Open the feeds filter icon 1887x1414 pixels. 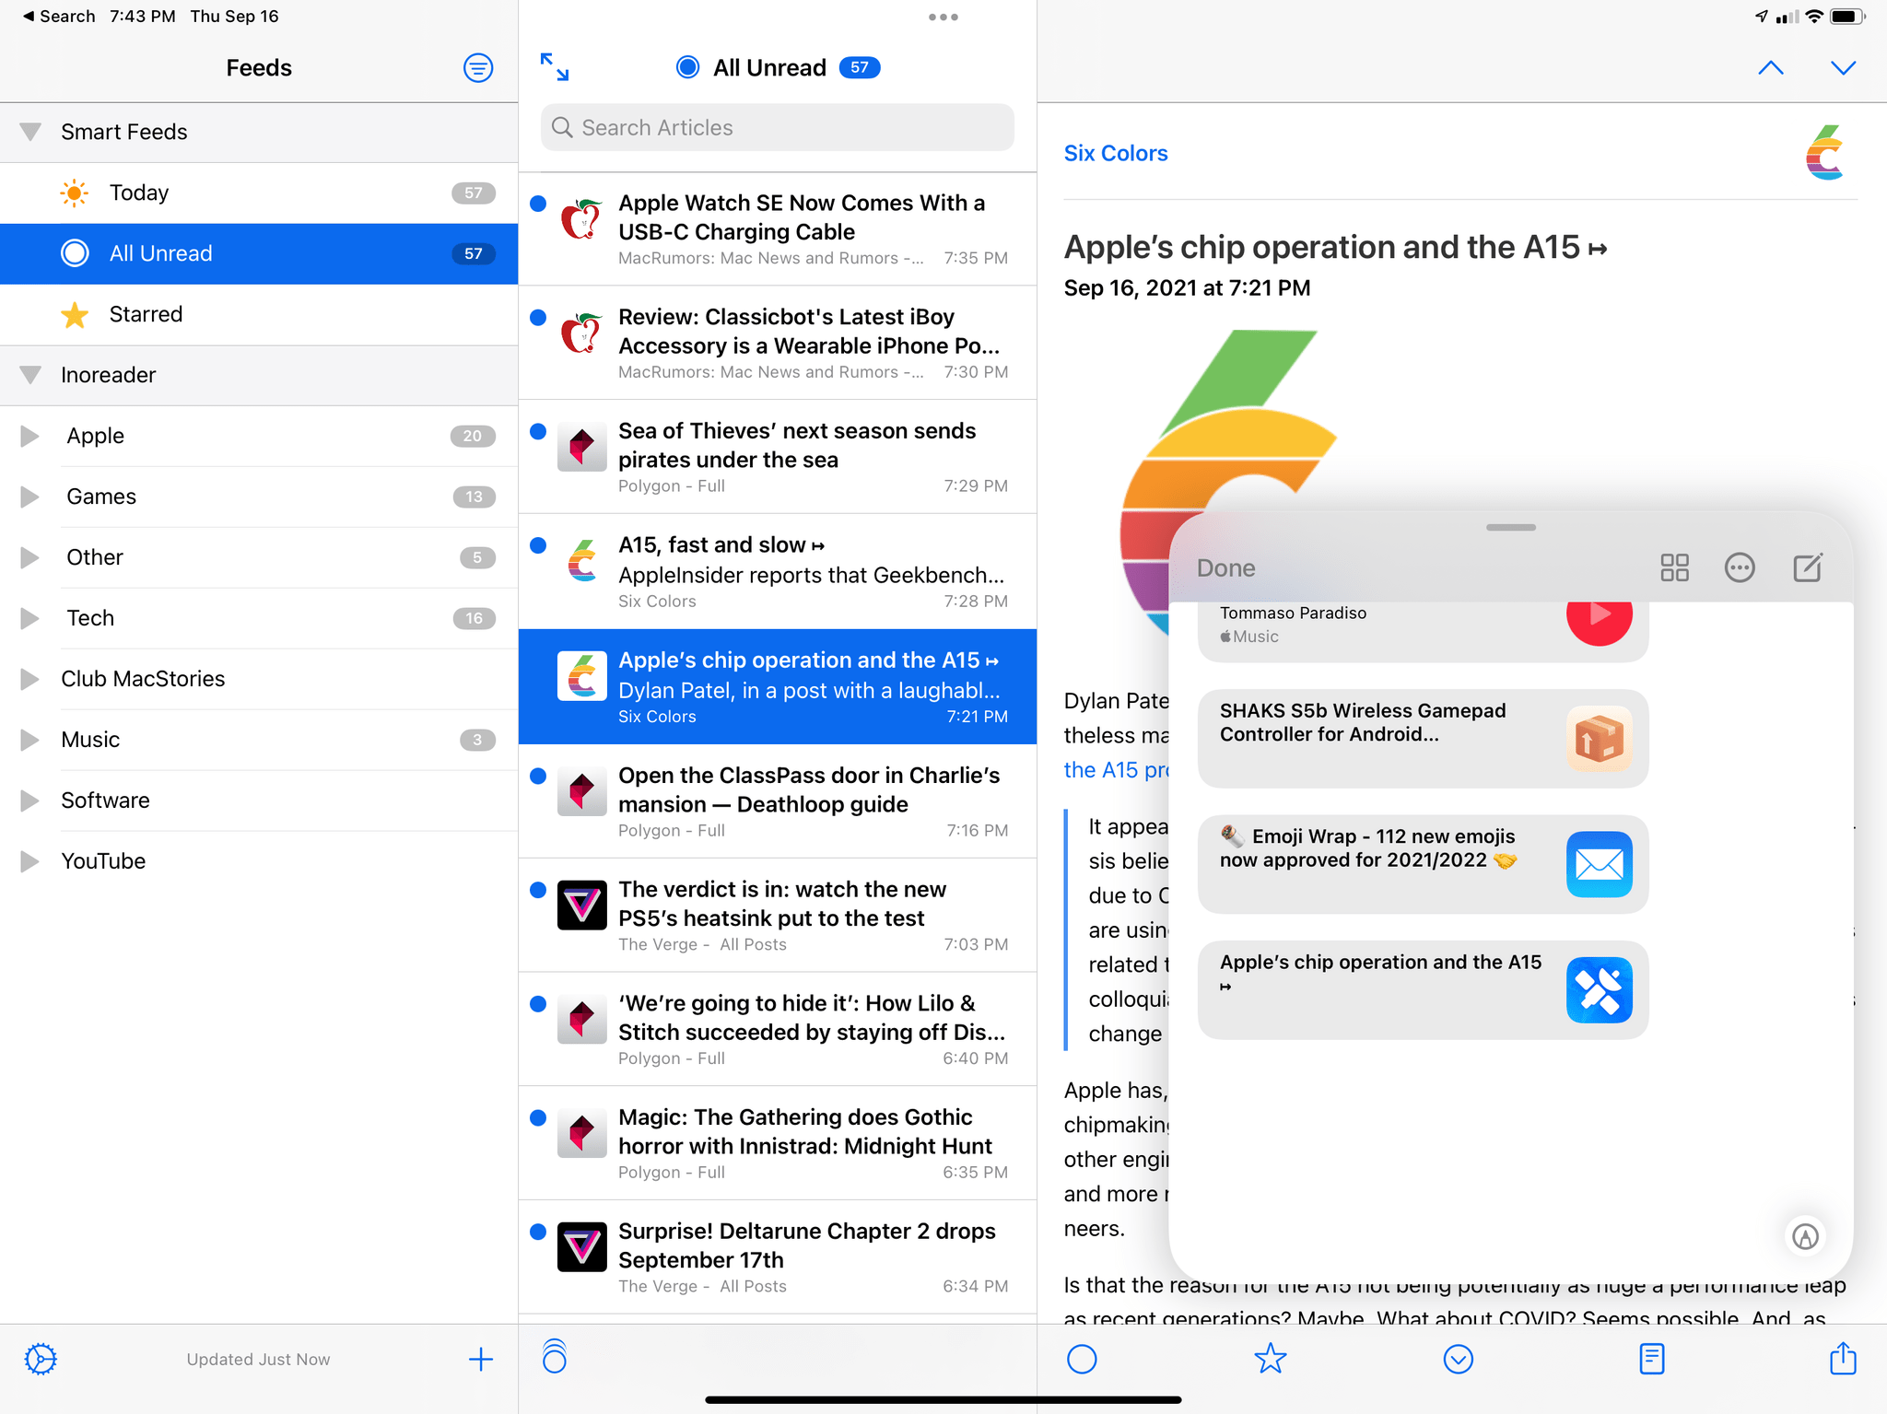coord(477,67)
